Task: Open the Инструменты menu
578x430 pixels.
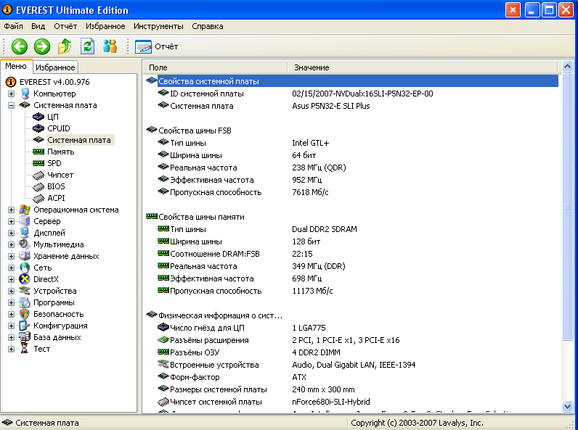Action: coord(158,26)
